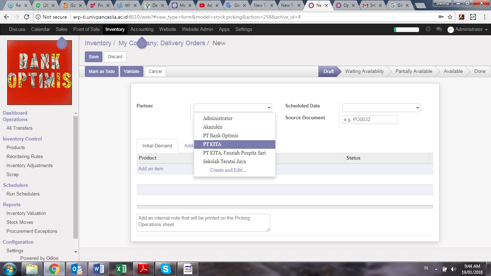
Task: Open the Accounting menu in top navbar
Action: (142, 29)
